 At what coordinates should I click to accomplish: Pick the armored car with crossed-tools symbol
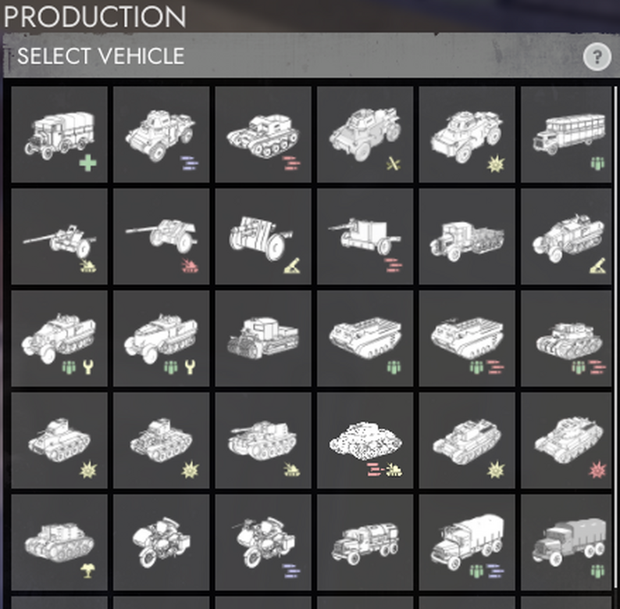point(365,134)
